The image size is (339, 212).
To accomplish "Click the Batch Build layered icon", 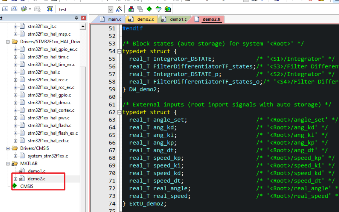I will pos(24,9).
